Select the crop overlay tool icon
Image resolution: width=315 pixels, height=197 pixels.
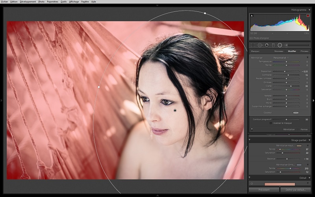[x=253, y=45]
